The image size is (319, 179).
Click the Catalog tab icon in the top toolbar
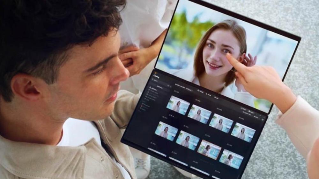pyautogui.click(x=198, y=91)
